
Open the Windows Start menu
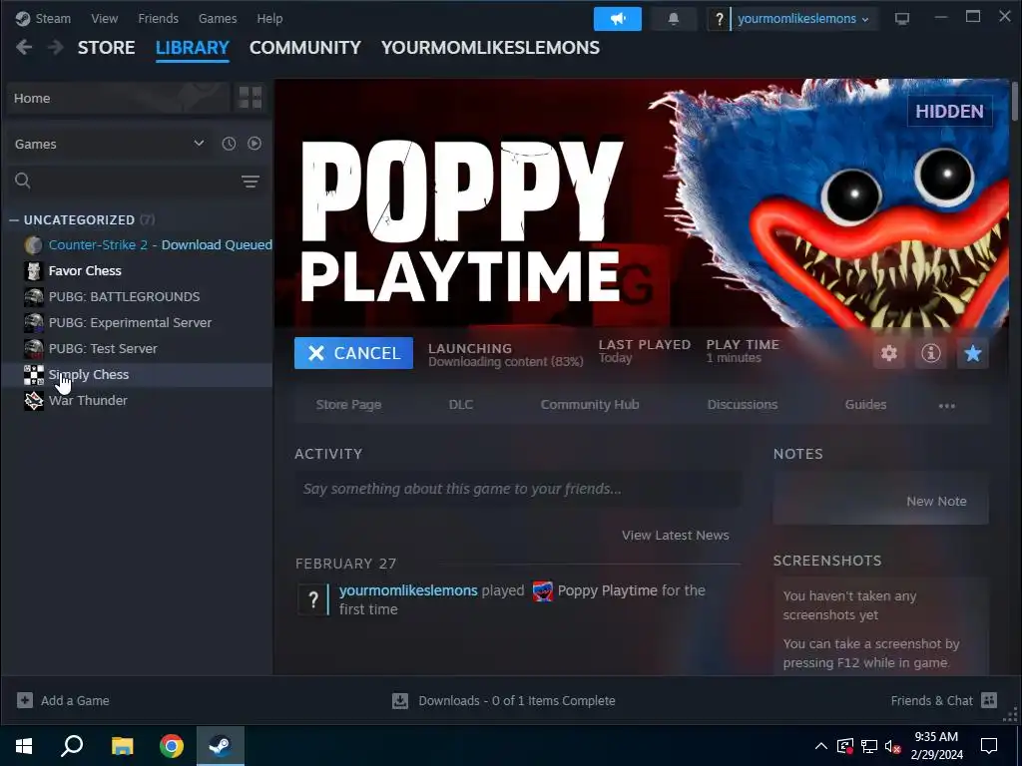24,746
